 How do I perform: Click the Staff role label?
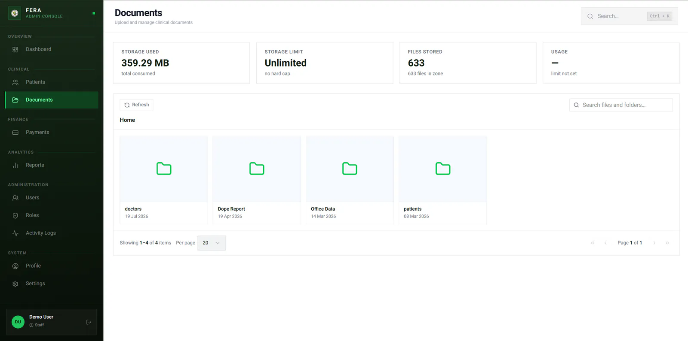tap(39, 325)
